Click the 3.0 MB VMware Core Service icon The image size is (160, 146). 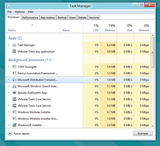click(x=14, y=105)
